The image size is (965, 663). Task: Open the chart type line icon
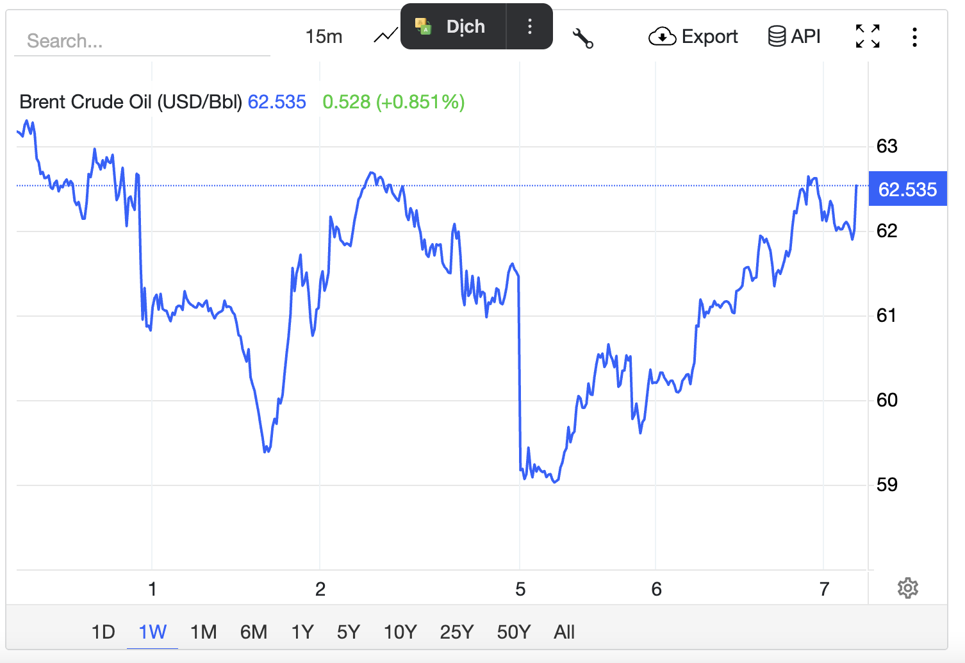[386, 37]
